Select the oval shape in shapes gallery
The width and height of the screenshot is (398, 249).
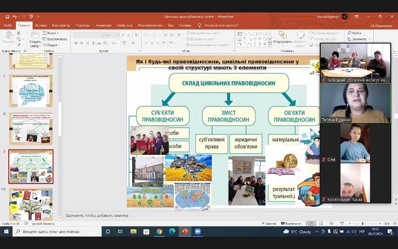(x=260, y=34)
